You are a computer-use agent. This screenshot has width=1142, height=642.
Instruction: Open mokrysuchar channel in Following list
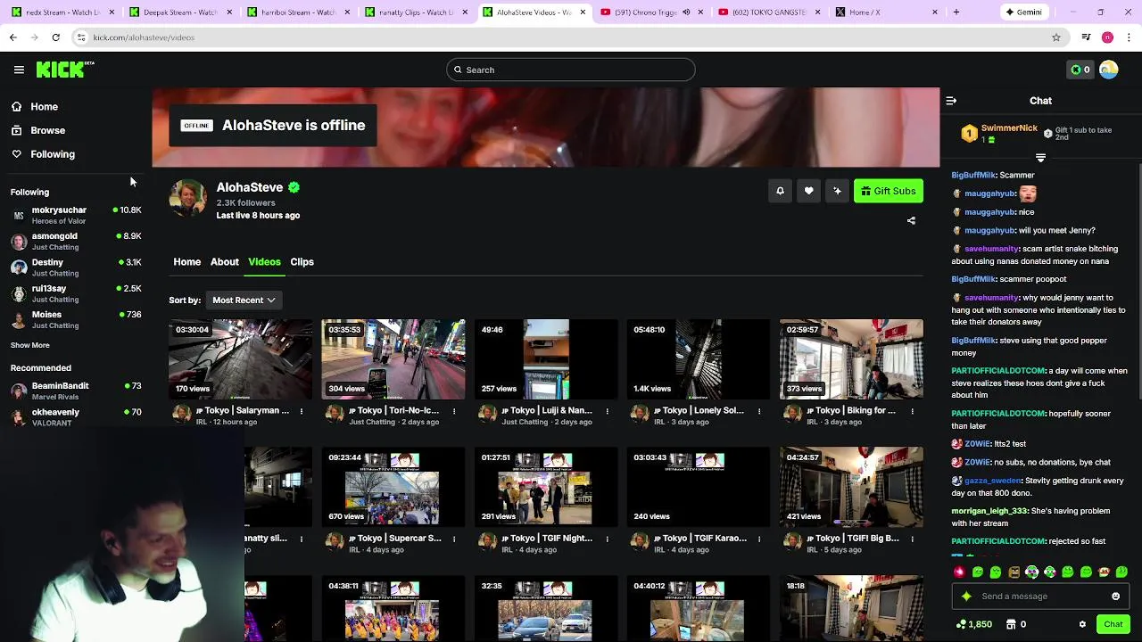point(76,215)
